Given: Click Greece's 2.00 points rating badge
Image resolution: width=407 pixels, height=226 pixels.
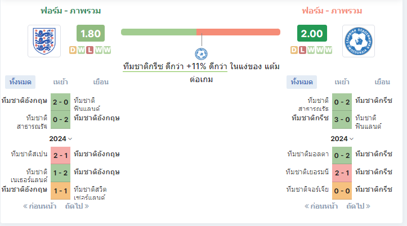Looking at the screenshot, I should pos(312,33).
